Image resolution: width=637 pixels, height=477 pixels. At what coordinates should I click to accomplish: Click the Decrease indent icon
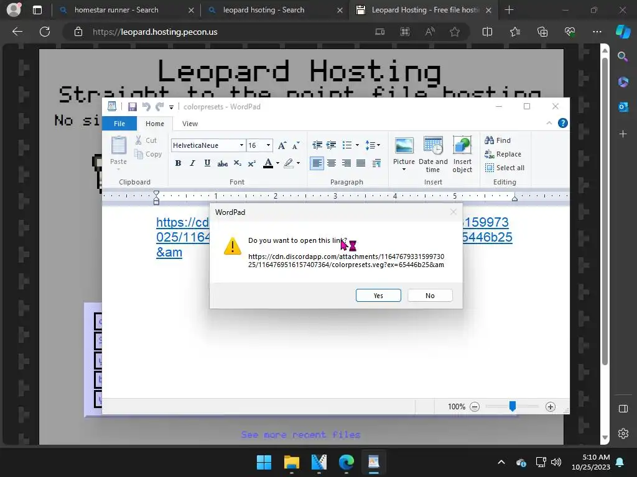coord(317,145)
